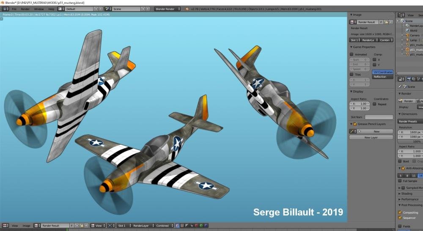Click the New Layer button

[371, 138]
